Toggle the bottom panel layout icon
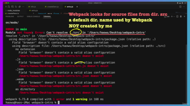Screen dimensions: 190x106 pyautogui.click(x=180, y=3)
